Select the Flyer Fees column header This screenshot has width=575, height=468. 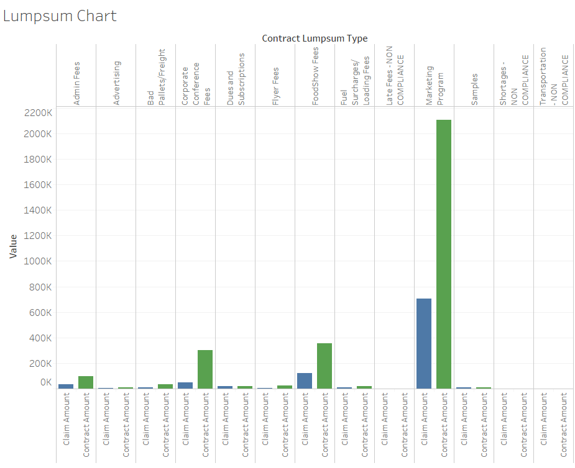(x=275, y=86)
